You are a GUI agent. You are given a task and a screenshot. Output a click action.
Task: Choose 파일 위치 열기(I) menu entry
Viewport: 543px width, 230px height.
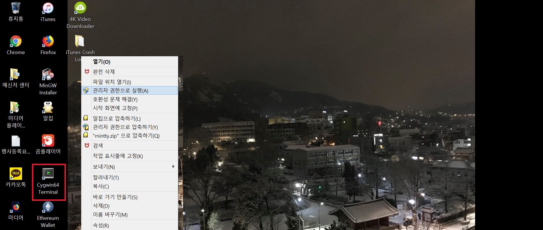click(x=130, y=82)
